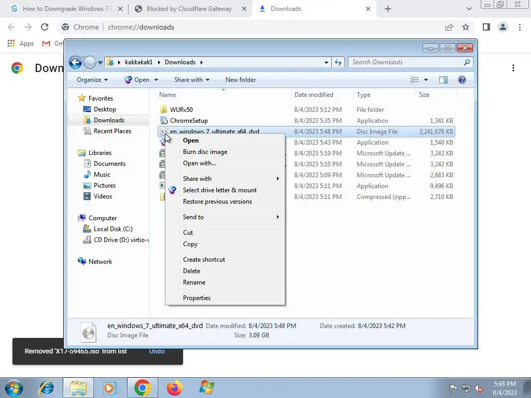The height and width of the screenshot is (398, 531).
Task: Switch to Blocked by Cloudflare Gateway tab
Action: (190, 9)
